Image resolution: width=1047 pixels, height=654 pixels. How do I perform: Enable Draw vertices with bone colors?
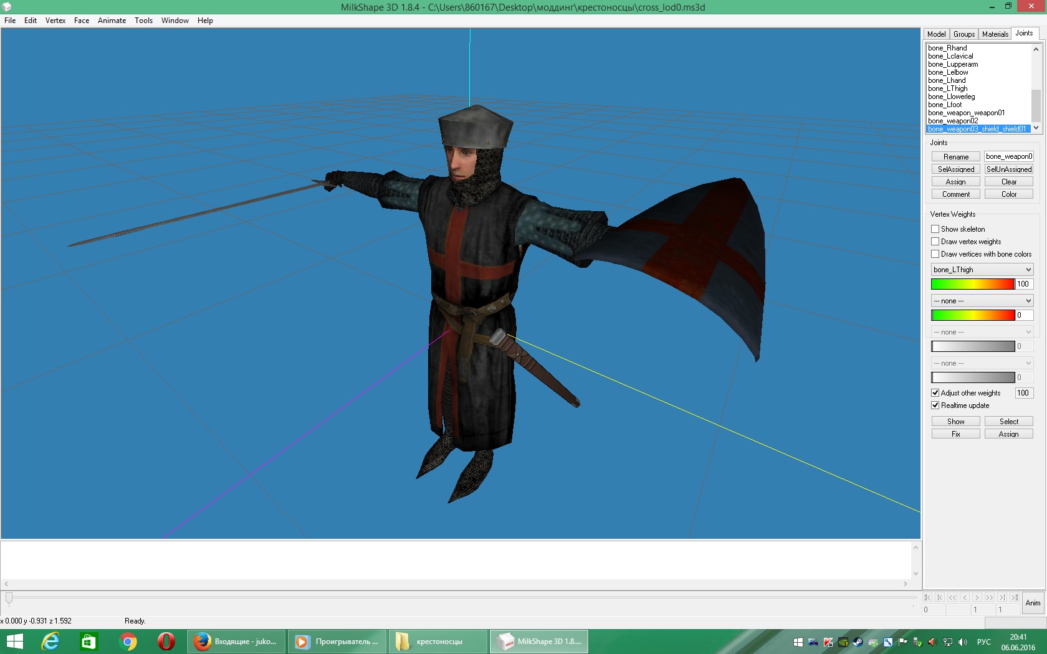935,254
